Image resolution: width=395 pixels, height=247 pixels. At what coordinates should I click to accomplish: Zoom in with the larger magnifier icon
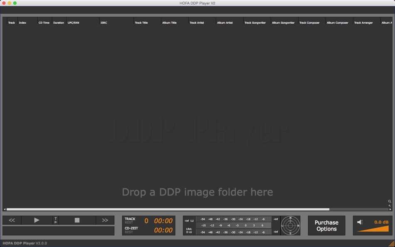pos(390,201)
